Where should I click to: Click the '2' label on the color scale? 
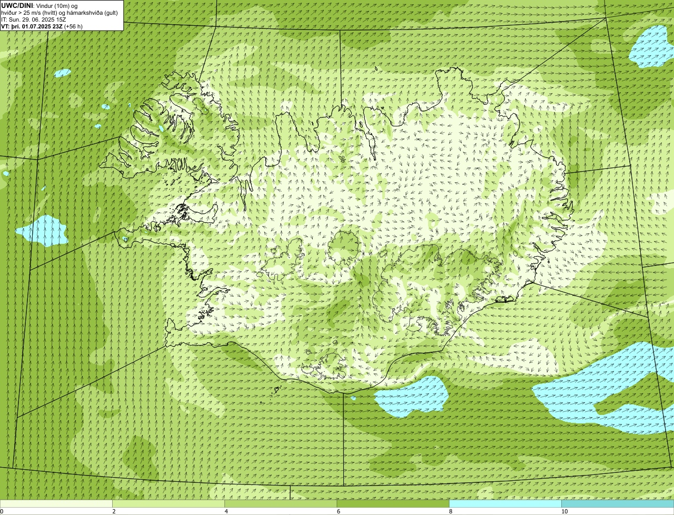[114, 511]
